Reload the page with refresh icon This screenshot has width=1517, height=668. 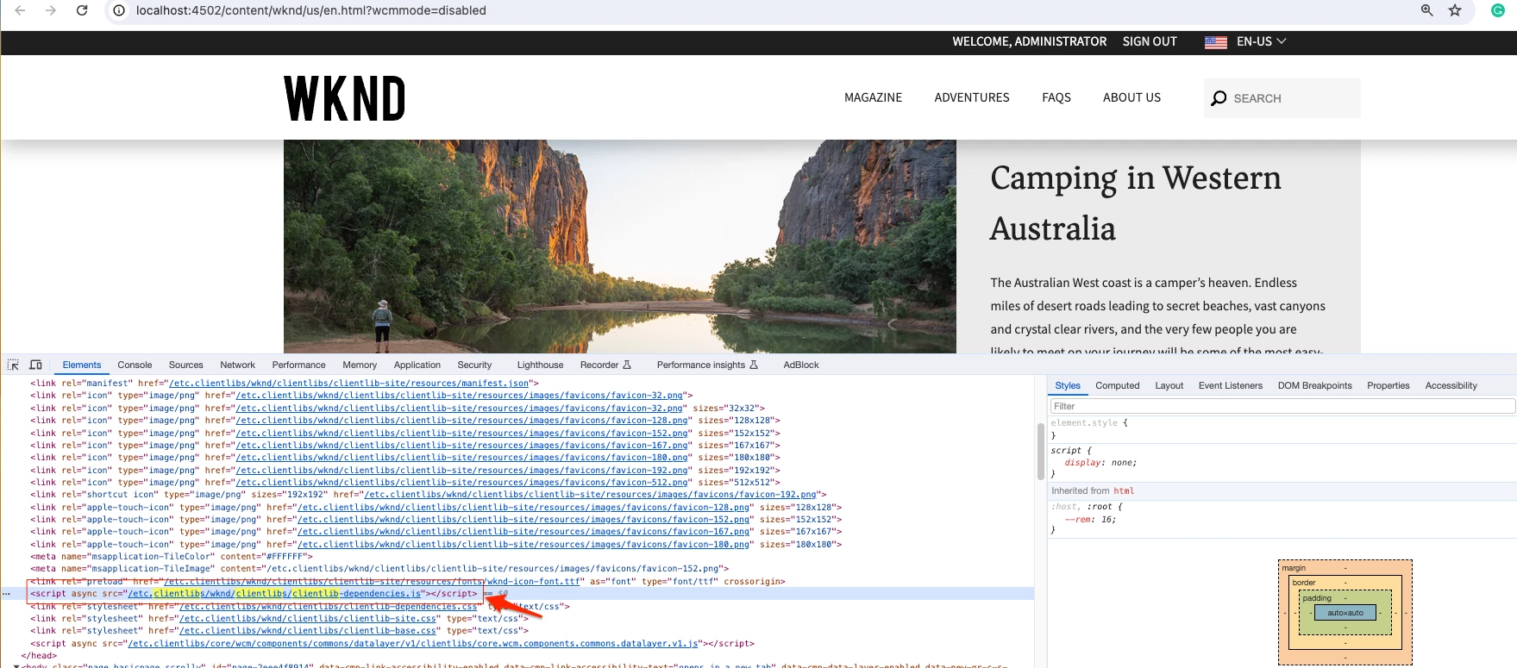[x=82, y=10]
